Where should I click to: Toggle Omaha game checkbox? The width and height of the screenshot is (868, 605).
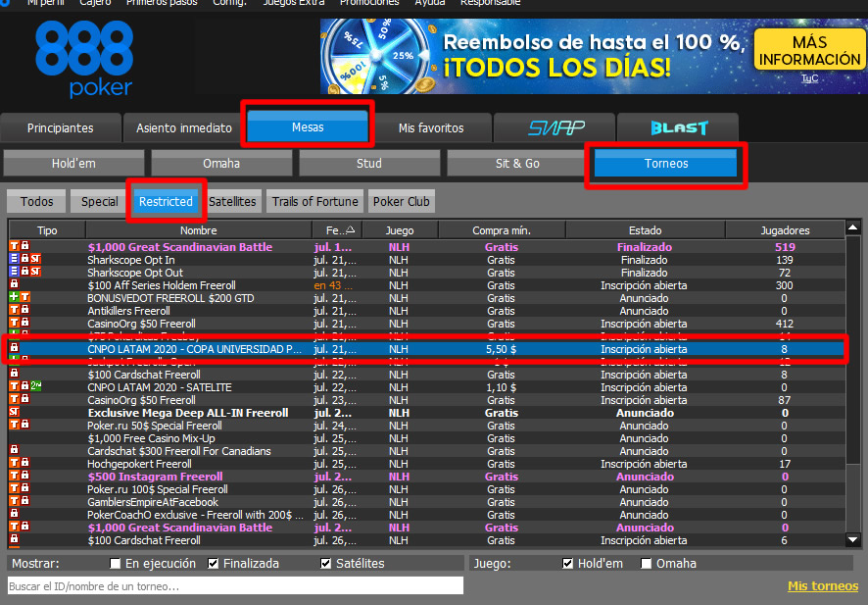[646, 564]
